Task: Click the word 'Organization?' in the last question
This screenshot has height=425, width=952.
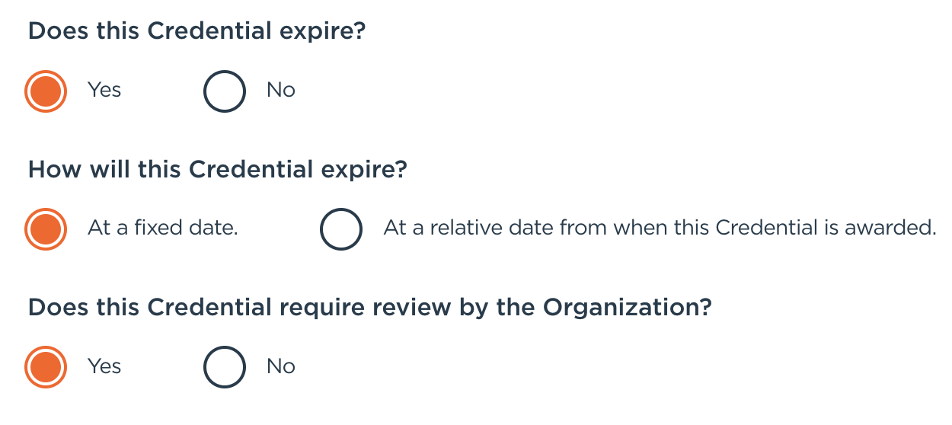Action: pyautogui.click(x=627, y=308)
